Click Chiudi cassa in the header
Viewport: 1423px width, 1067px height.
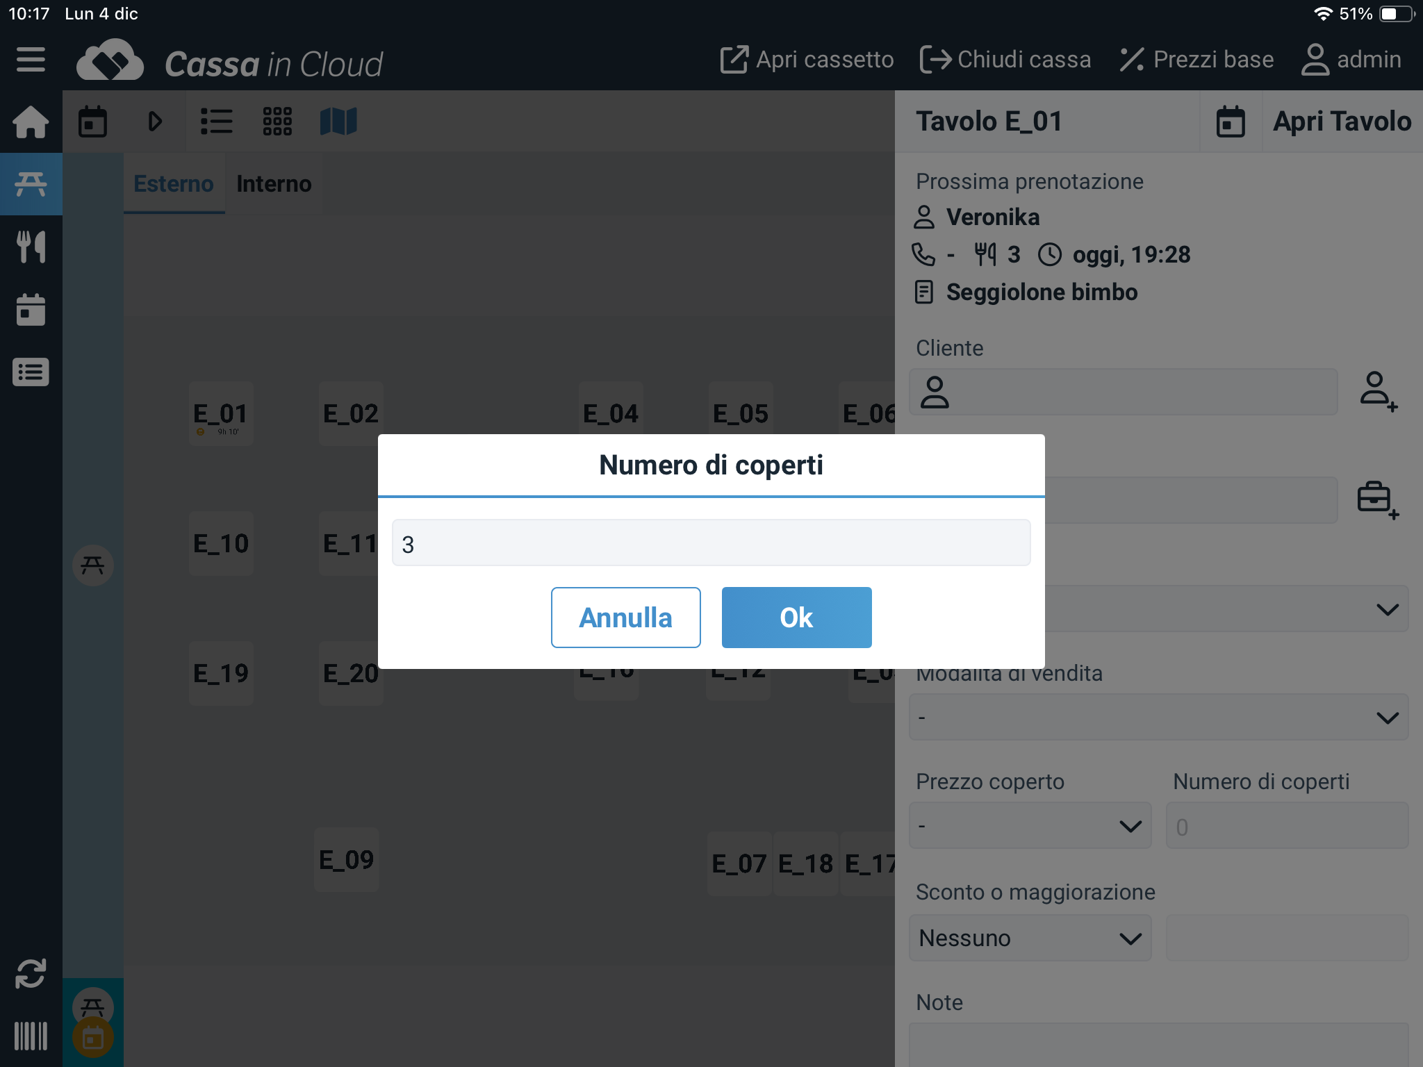point(1005,60)
